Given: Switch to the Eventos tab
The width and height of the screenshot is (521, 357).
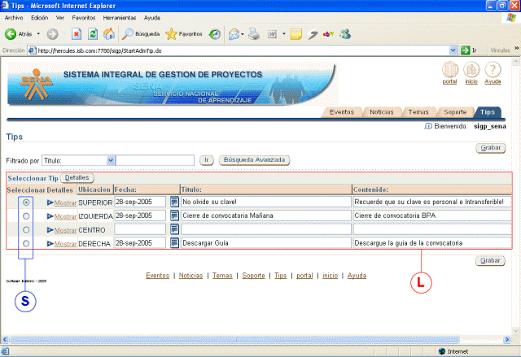Looking at the screenshot, I should (341, 112).
